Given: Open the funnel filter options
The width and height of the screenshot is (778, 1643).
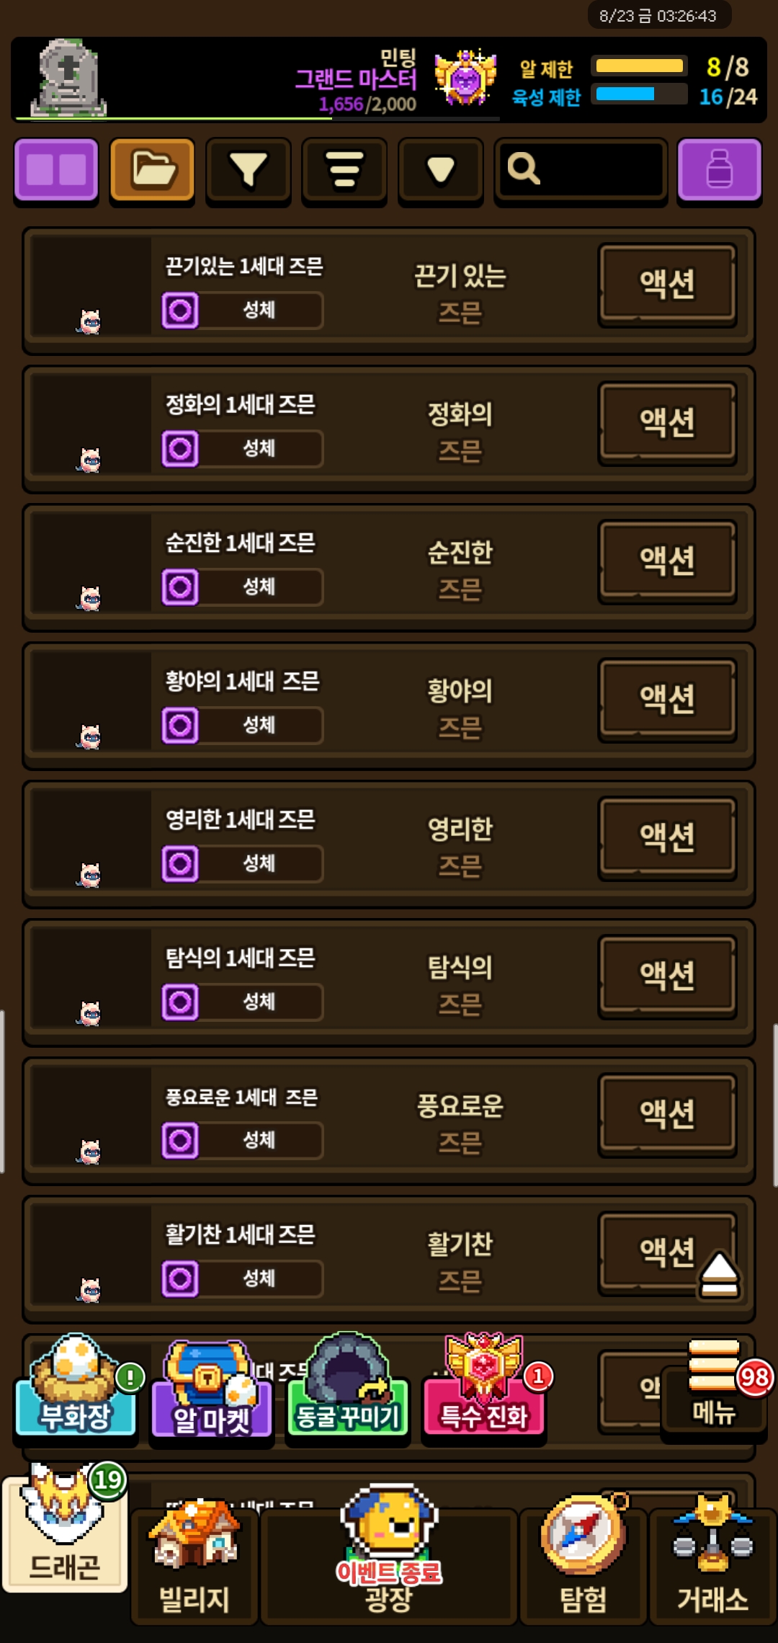Looking at the screenshot, I should click(249, 171).
